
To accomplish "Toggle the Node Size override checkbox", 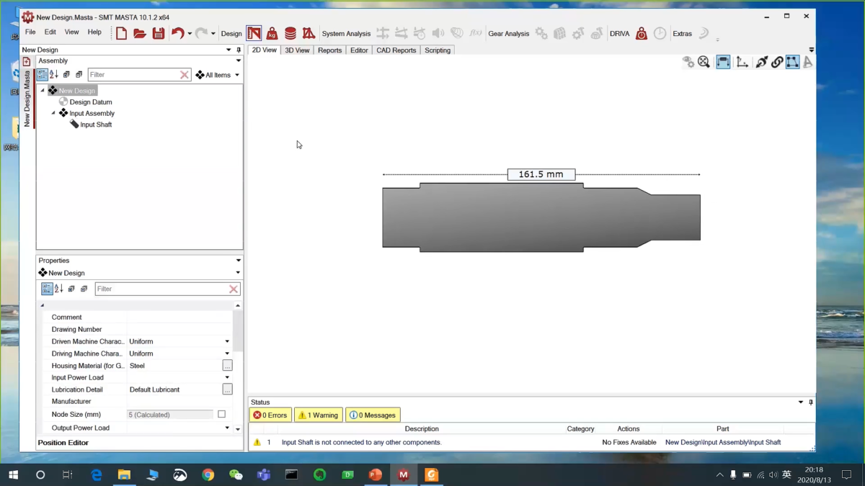I will pyautogui.click(x=221, y=414).
